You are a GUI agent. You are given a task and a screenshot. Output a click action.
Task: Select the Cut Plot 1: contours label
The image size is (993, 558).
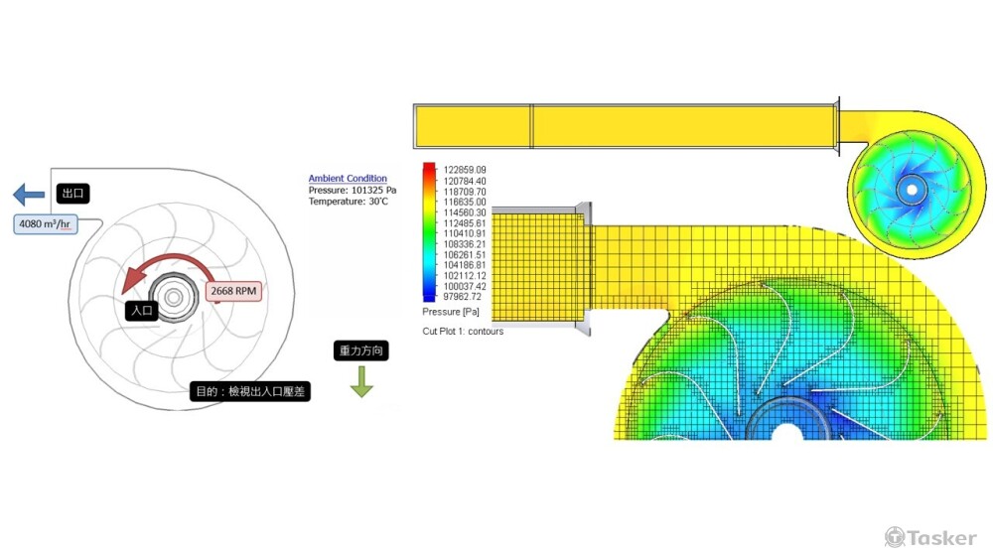click(x=462, y=332)
